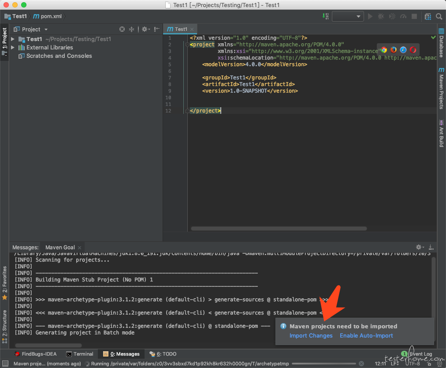Click the groupId Test1 line in editor

click(239, 78)
